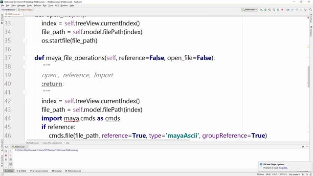The width and height of the screenshot is (313, 176).
Task: Click the output path line in Run console
Action: tap(46, 150)
